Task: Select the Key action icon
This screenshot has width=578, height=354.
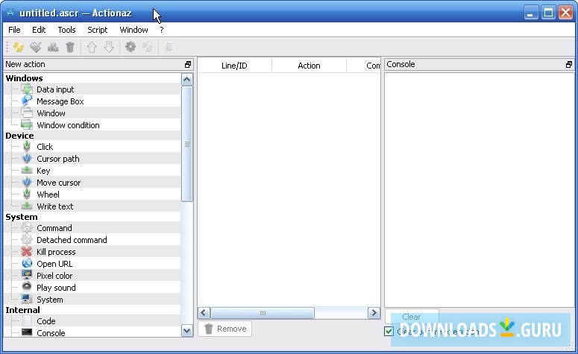Action: point(27,170)
